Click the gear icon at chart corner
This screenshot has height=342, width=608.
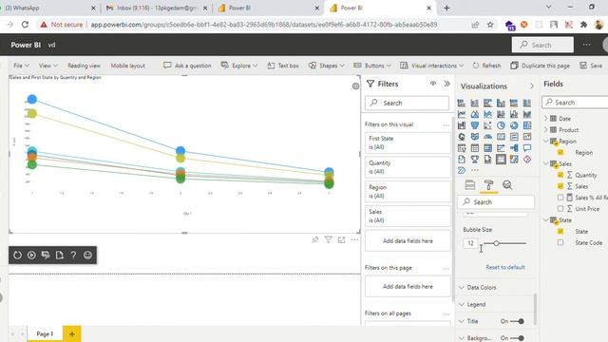click(355, 86)
